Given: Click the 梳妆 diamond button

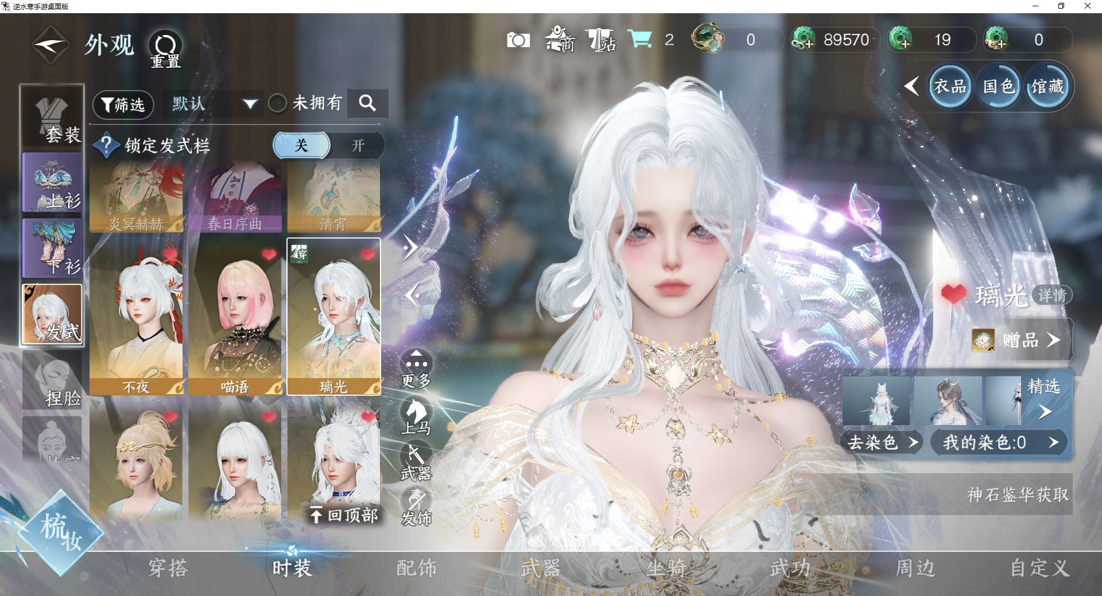Looking at the screenshot, I should 60,531.
